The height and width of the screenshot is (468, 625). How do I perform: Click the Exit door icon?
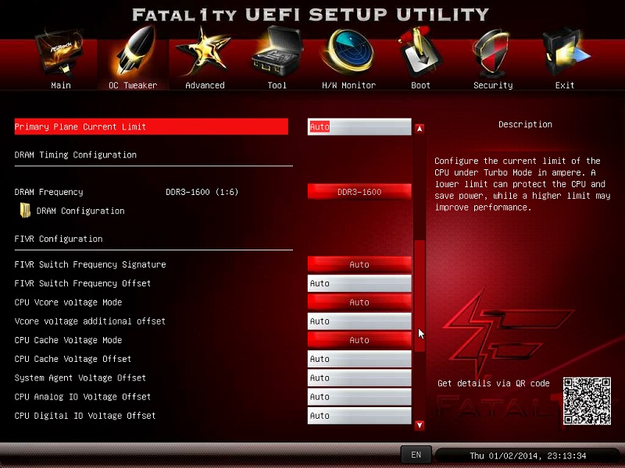pos(565,53)
